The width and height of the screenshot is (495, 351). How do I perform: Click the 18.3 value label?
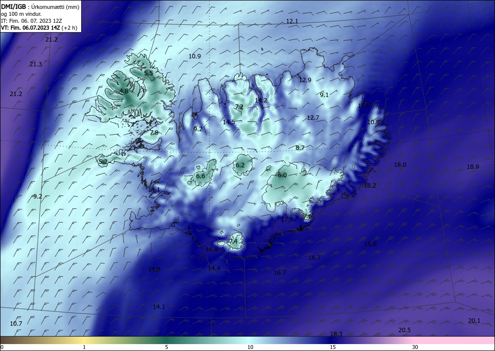coord(336,334)
